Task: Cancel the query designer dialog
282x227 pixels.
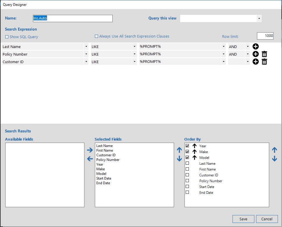Action: tap(267, 219)
